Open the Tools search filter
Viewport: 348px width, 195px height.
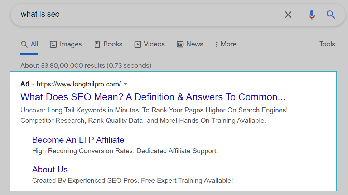327,44
